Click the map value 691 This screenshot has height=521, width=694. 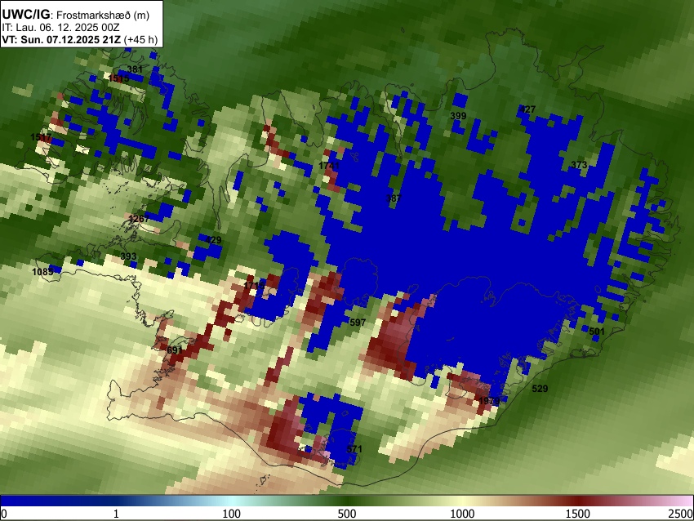point(175,350)
